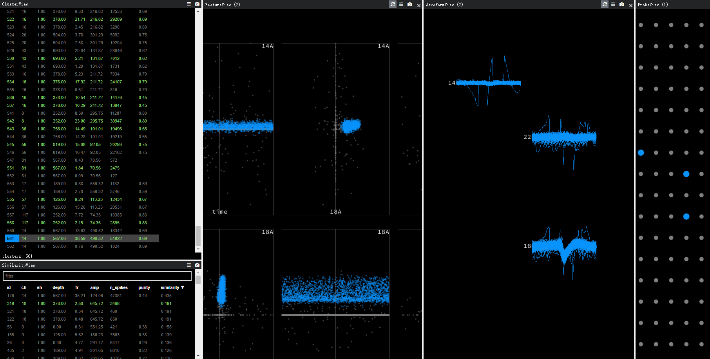The width and height of the screenshot is (710, 359).
Task: Click the WaveformView camera icon
Action: click(621, 4)
